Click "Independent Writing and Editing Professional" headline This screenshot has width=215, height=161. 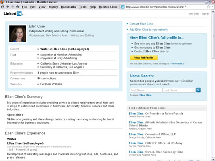56,31
